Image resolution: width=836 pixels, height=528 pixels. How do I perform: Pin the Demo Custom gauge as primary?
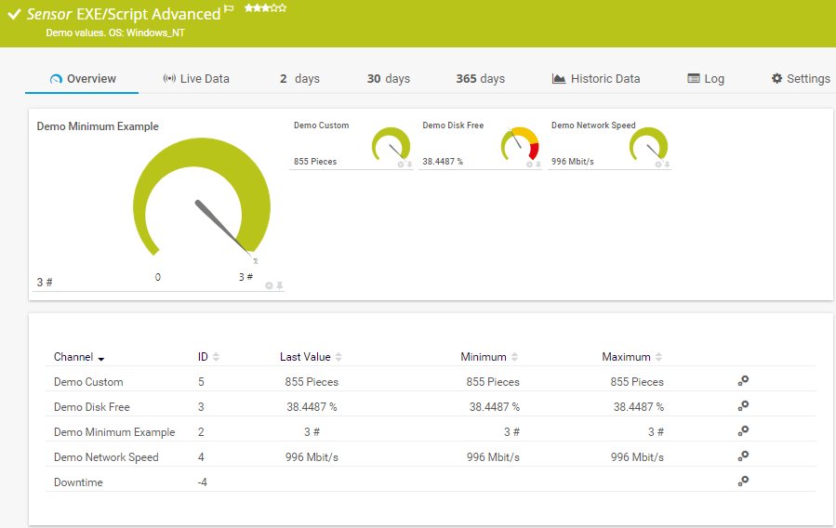pyautogui.click(x=409, y=165)
